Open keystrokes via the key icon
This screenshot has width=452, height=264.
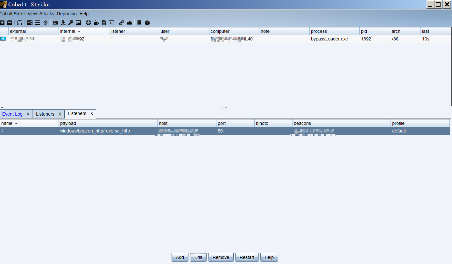point(71,23)
